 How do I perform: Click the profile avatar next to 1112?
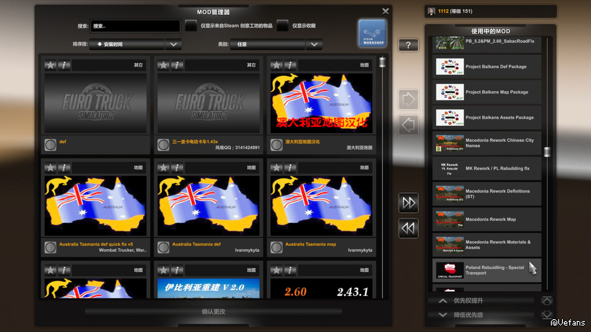click(x=431, y=11)
